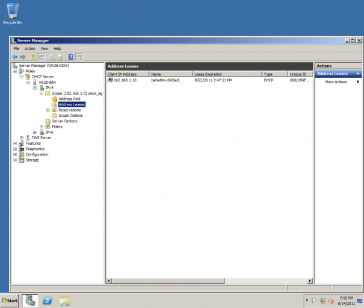This screenshot has width=364, height=308.
Task: Click the horizontal scrollbar thumb
Action: tap(168, 281)
